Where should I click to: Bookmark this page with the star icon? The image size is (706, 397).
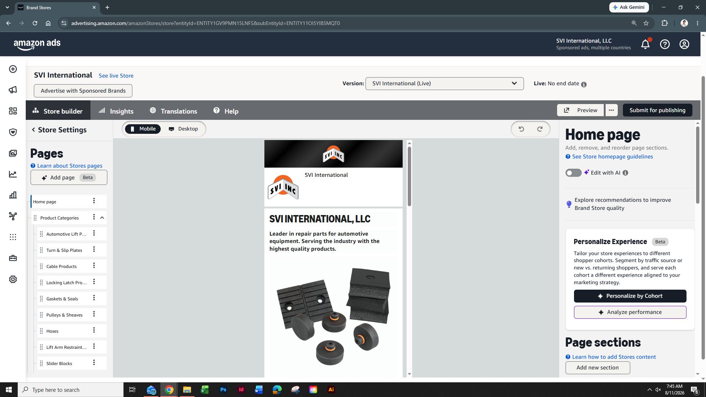click(646, 23)
